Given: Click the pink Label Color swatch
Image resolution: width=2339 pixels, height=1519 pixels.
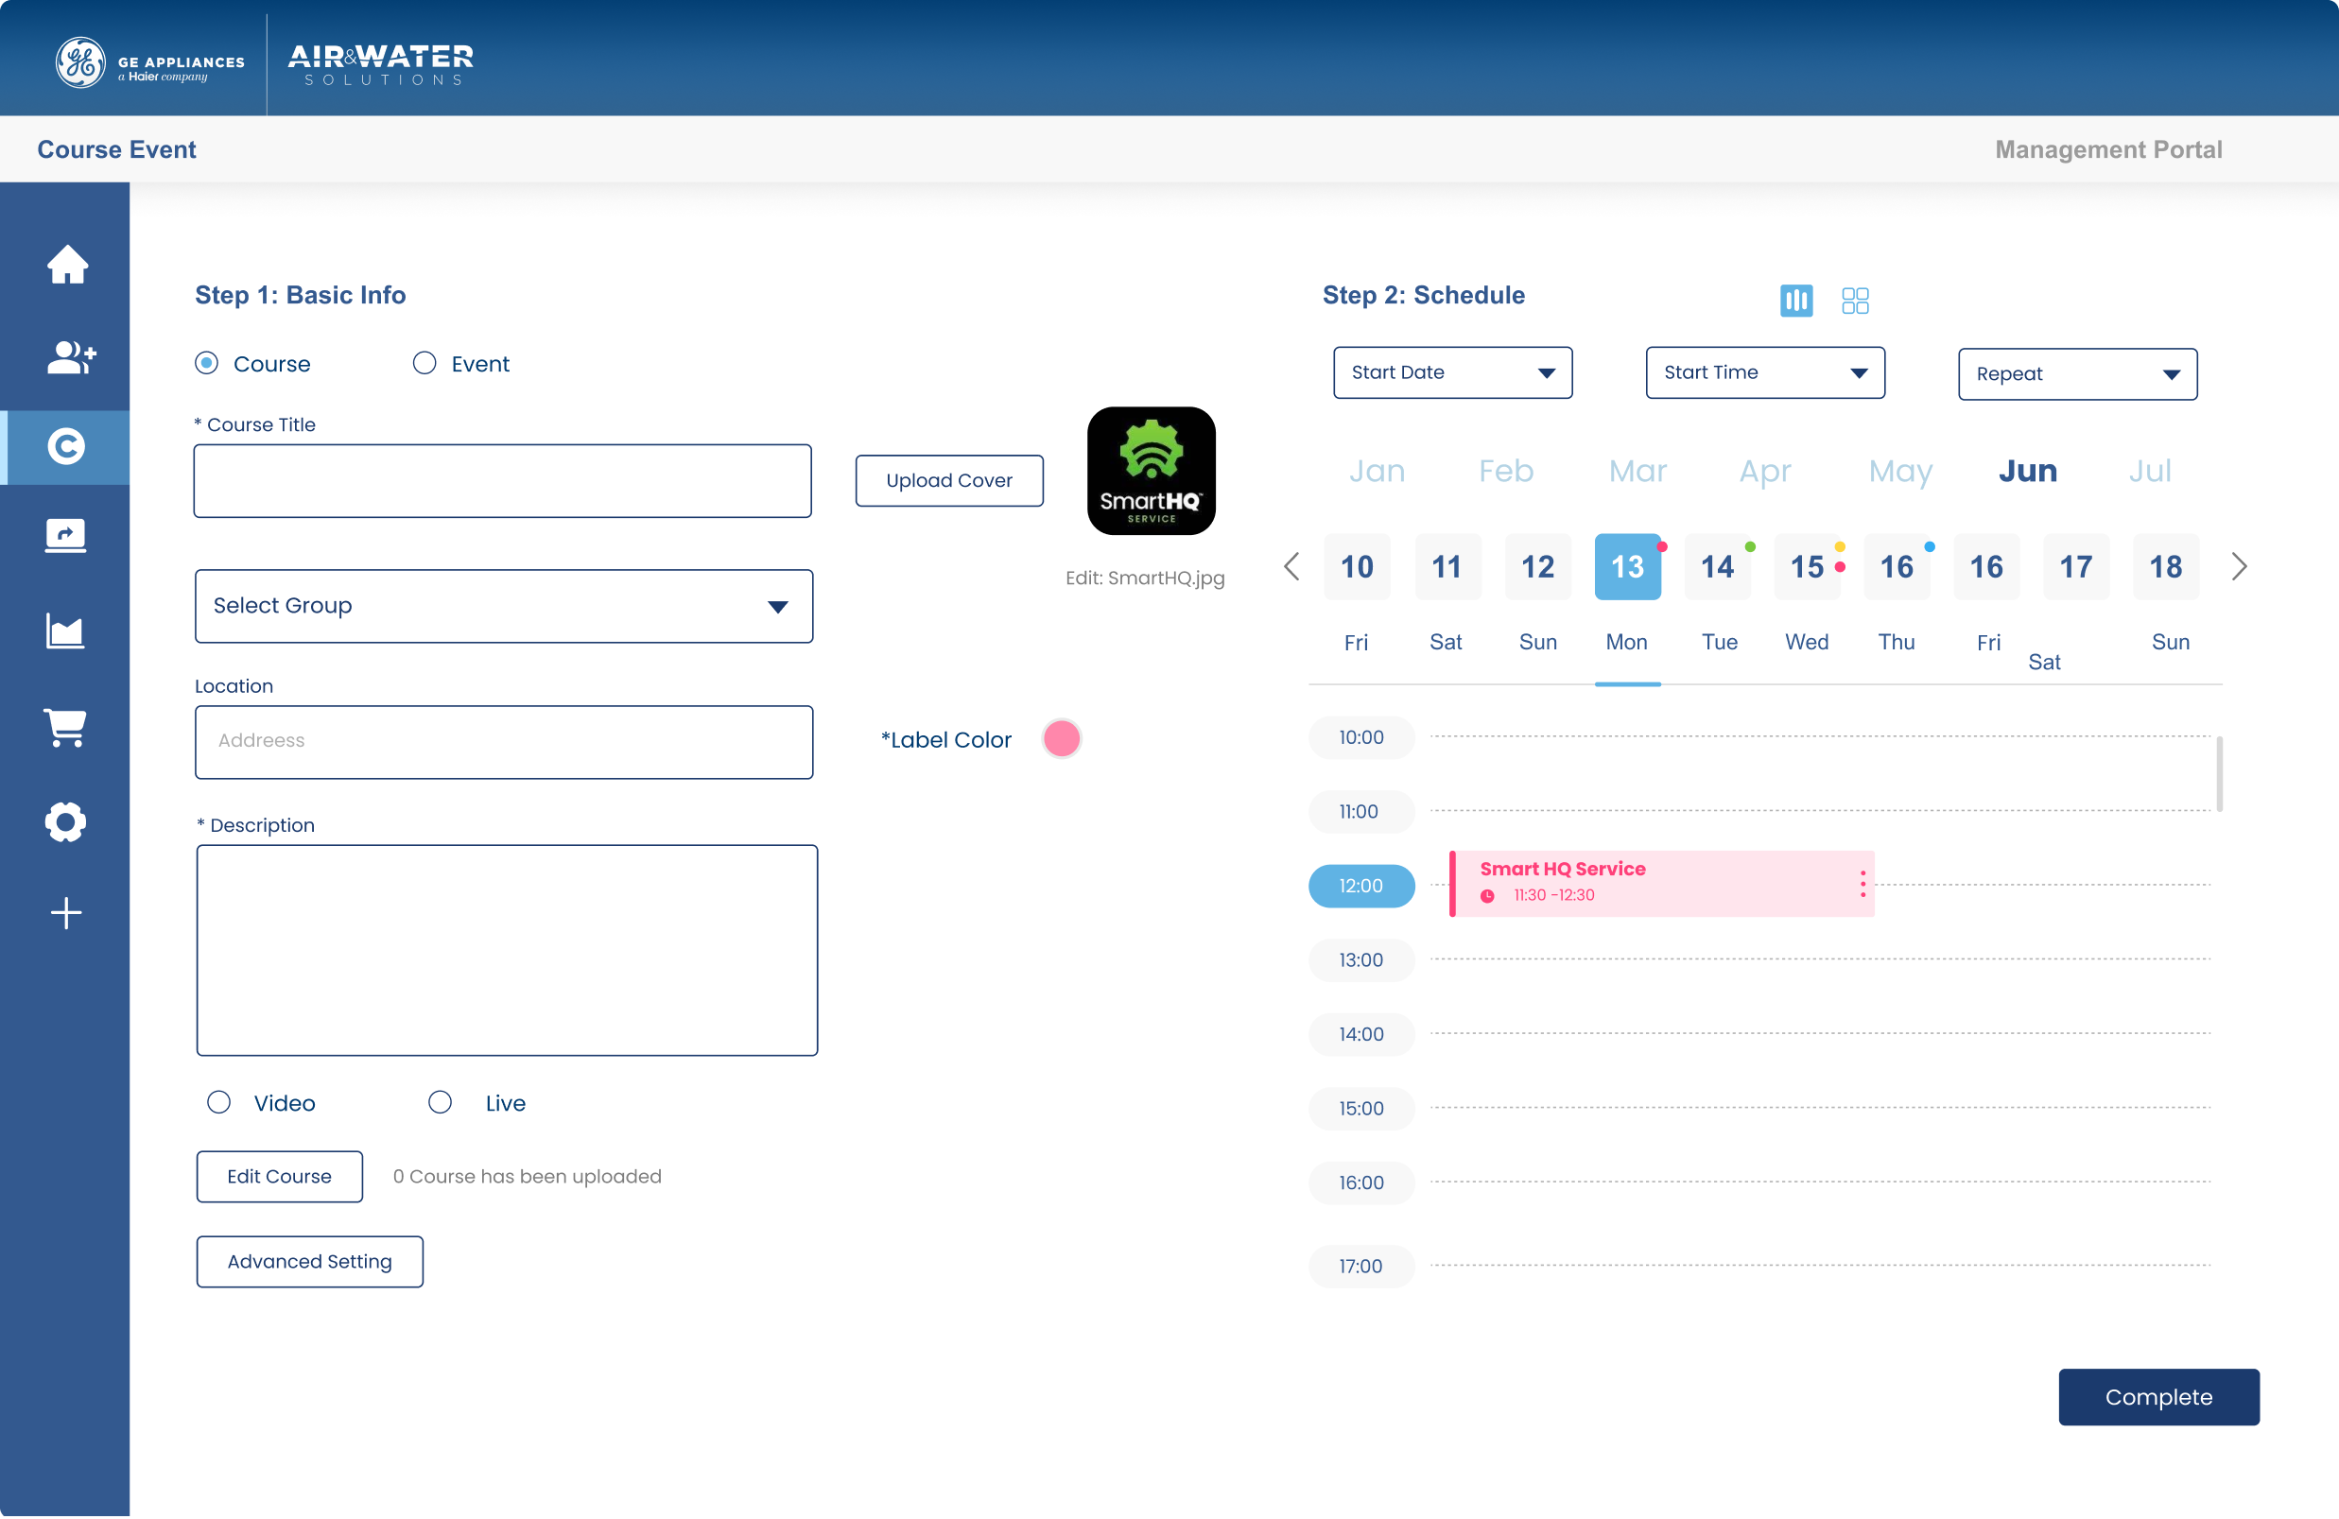Looking at the screenshot, I should (1061, 739).
